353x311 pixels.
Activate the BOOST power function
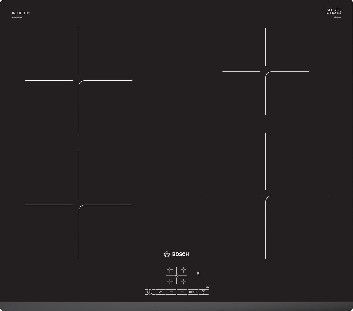tap(193, 292)
